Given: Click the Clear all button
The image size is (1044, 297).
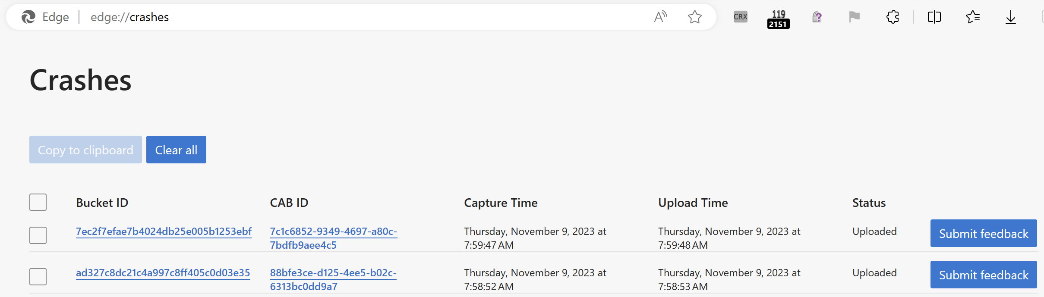Looking at the screenshot, I should 176,150.
